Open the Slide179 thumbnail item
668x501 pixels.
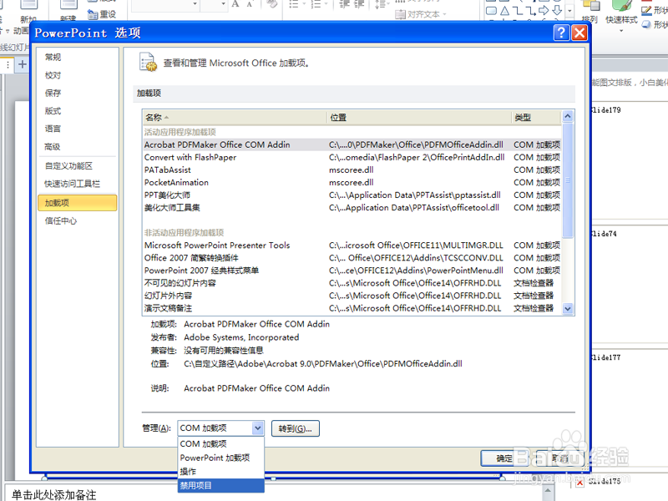(x=606, y=110)
